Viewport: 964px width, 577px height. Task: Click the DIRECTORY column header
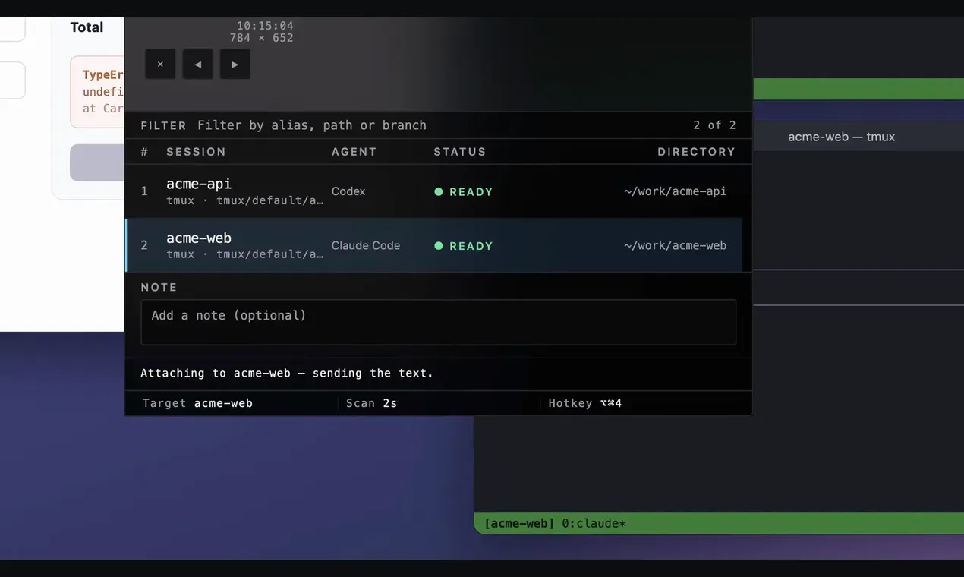[x=697, y=152]
